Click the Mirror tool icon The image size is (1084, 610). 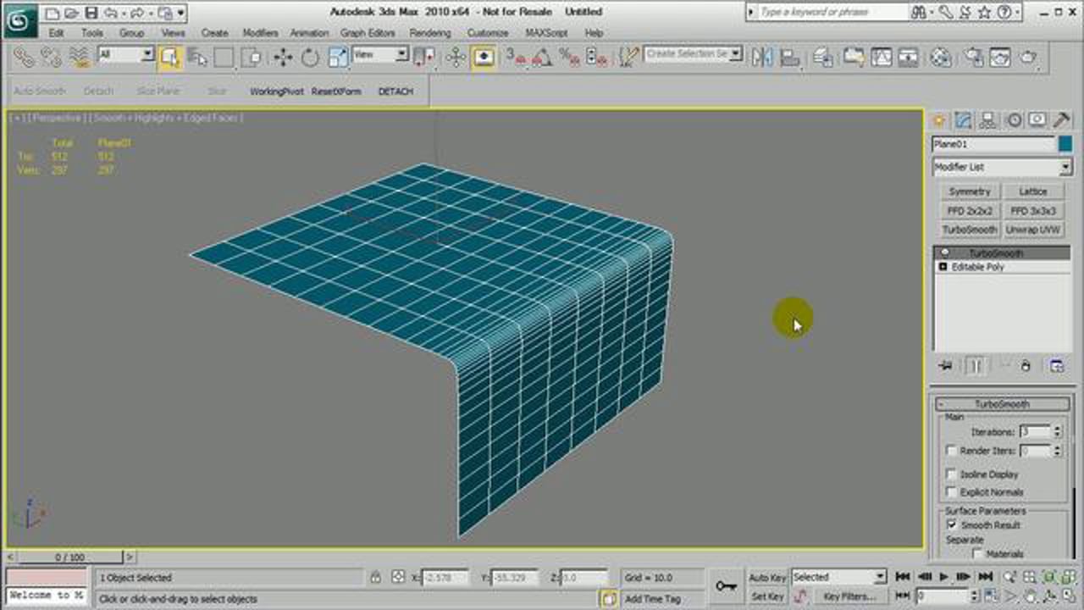pos(762,57)
